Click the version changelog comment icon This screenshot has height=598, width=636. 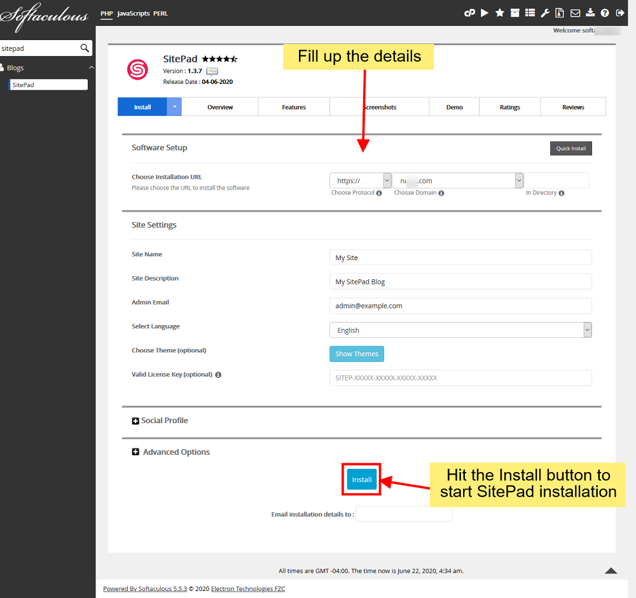[212, 71]
